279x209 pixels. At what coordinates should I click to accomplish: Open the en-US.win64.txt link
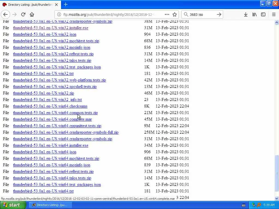coord(43,191)
